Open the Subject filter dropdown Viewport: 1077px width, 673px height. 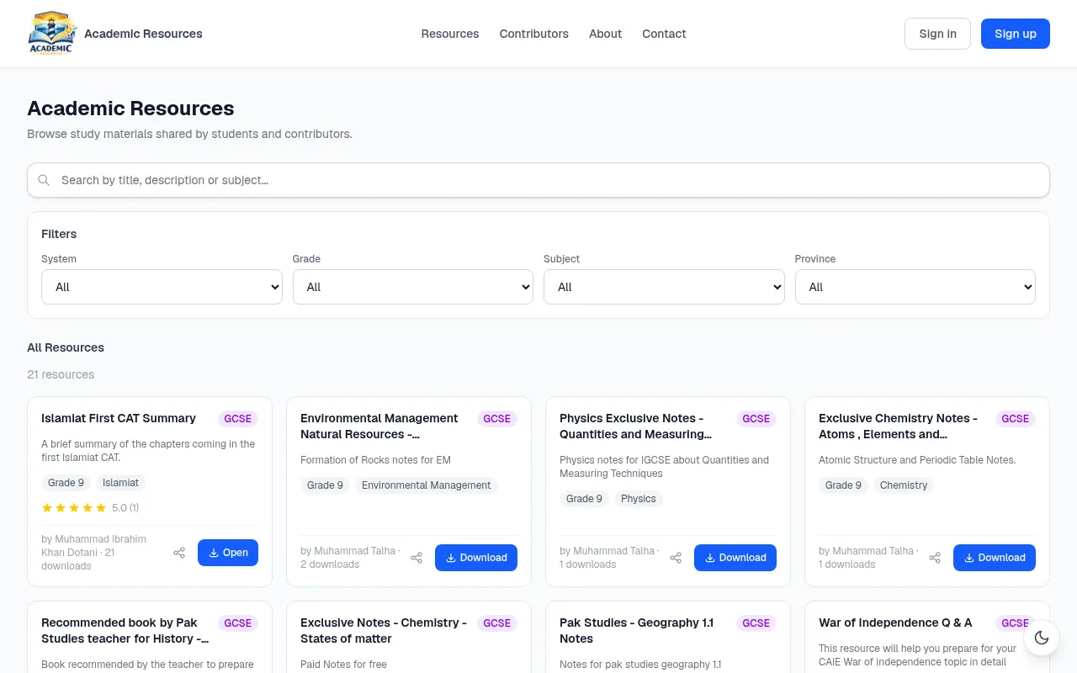pos(664,287)
